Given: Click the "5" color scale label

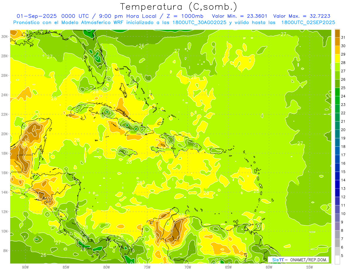Looking at the screenshot, I should pyautogui.click(x=343, y=256).
